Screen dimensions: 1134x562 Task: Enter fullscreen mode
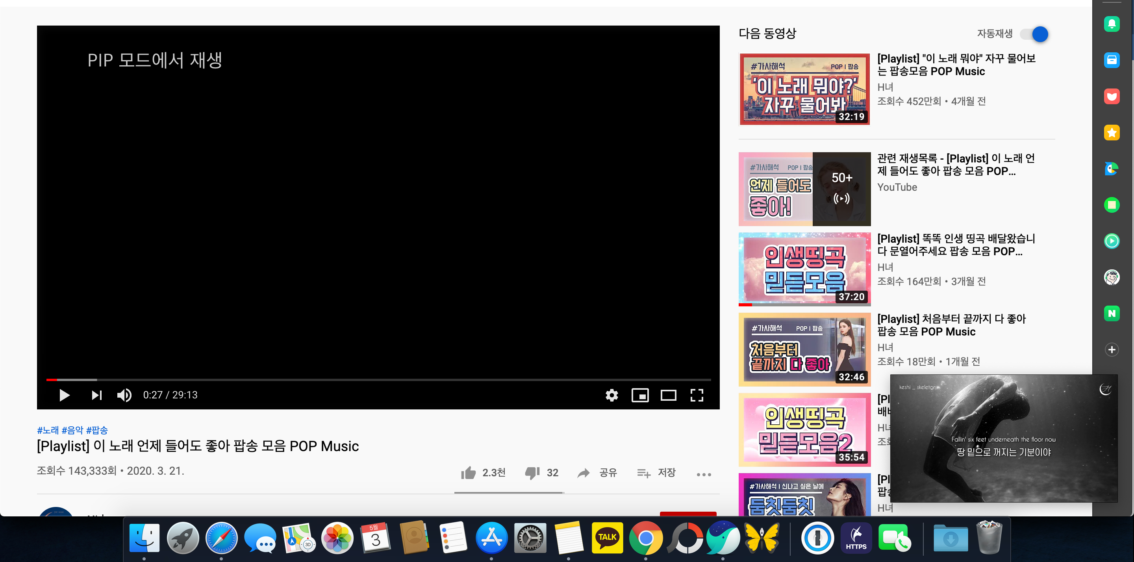(x=697, y=395)
